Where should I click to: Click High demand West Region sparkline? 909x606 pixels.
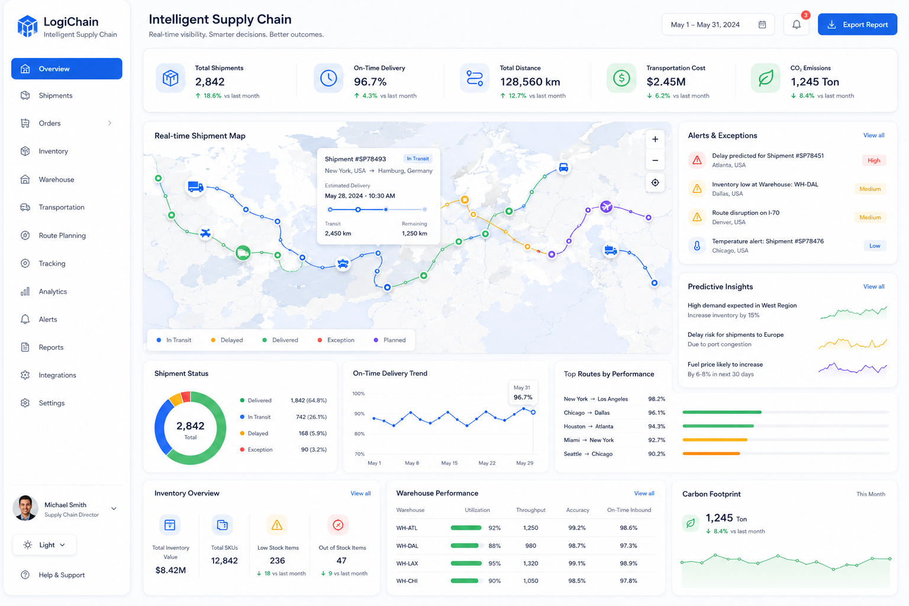[853, 312]
